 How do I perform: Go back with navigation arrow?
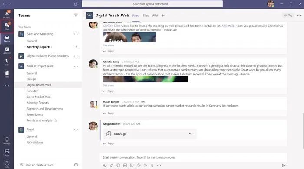point(4,4)
